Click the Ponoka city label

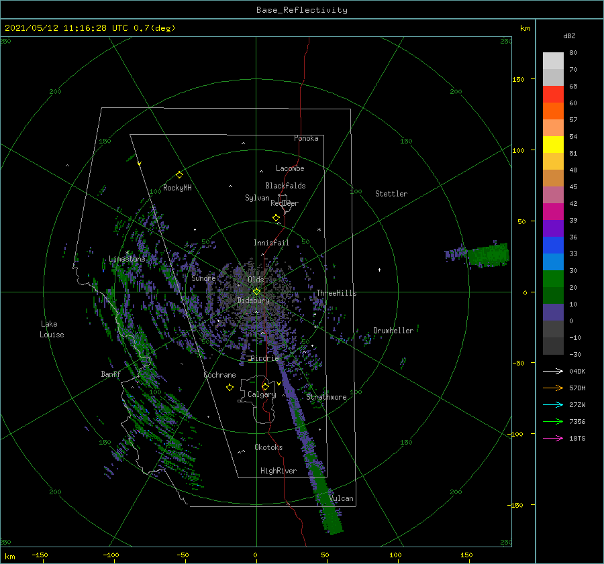tap(306, 138)
